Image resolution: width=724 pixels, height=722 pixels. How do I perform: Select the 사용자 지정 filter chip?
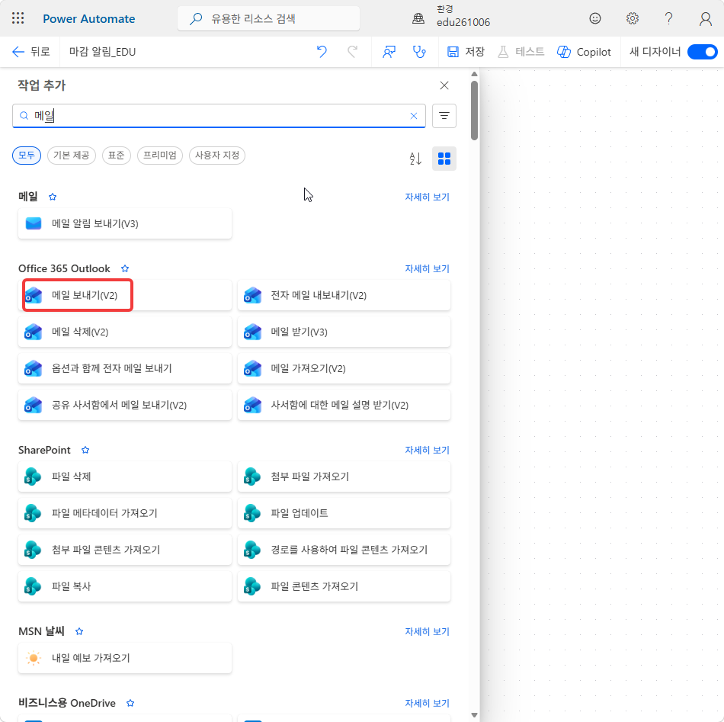217,156
